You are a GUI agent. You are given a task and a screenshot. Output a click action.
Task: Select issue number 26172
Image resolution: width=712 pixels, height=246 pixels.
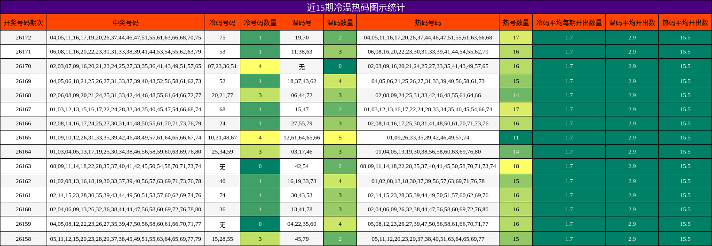pyautogui.click(x=24, y=38)
